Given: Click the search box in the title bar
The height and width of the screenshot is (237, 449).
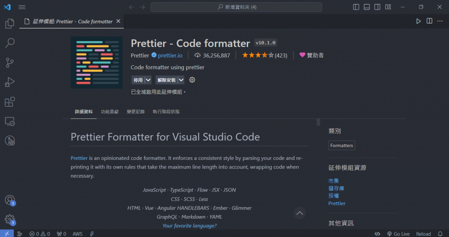Looking at the screenshot, I should pos(236,7).
